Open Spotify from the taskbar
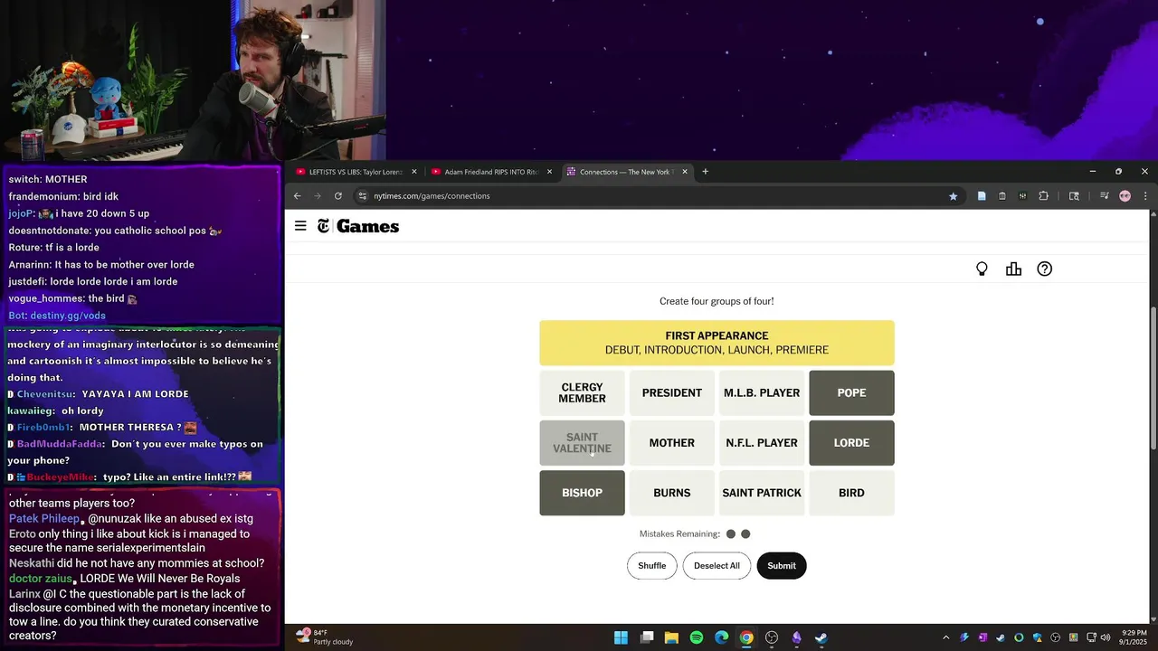1158x651 pixels. [x=697, y=637]
